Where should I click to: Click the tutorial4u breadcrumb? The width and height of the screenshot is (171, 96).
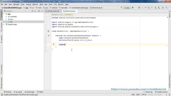coord(63,8)
